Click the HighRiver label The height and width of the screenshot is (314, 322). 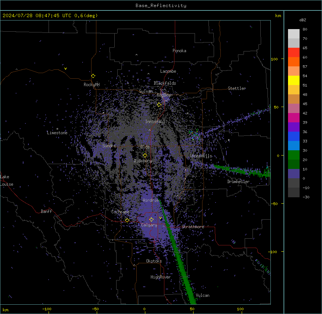point(161,277)
